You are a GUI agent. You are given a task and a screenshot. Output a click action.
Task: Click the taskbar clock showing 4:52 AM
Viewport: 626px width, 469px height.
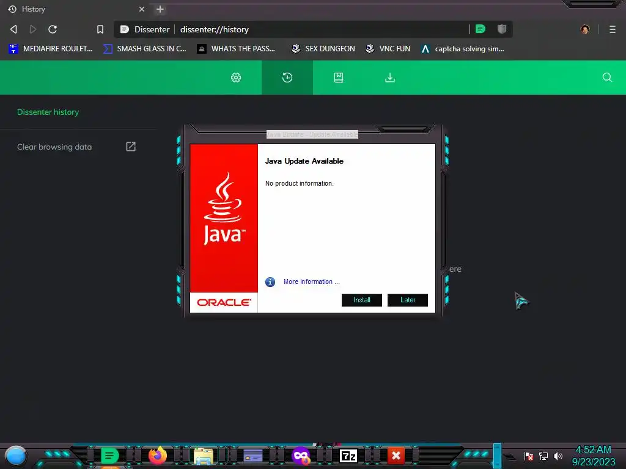point(594,456)
